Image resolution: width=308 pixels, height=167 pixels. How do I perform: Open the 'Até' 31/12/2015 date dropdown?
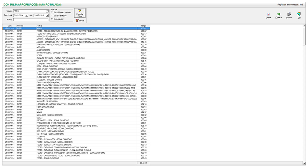pyautogui.click(x=47, y=15)
